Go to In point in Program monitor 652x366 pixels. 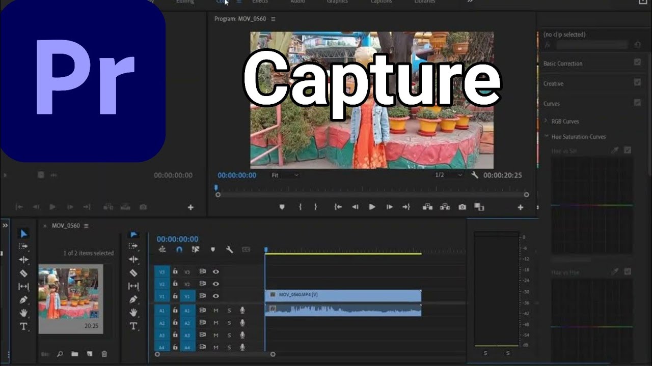tap(338, 207)
